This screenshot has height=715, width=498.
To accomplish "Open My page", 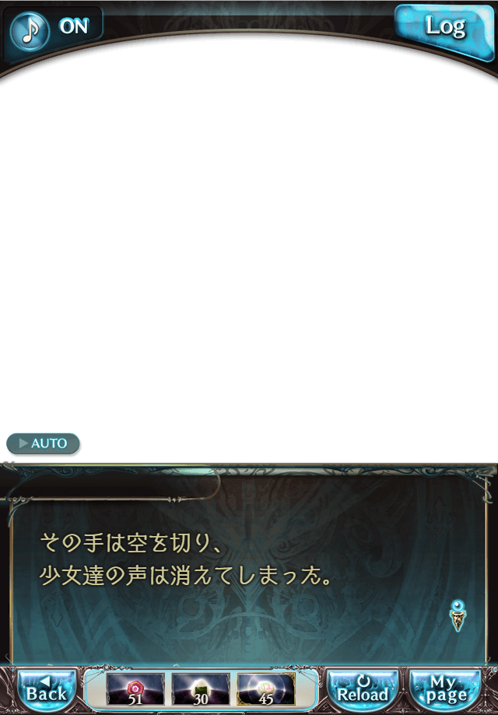I will (446, 689).
